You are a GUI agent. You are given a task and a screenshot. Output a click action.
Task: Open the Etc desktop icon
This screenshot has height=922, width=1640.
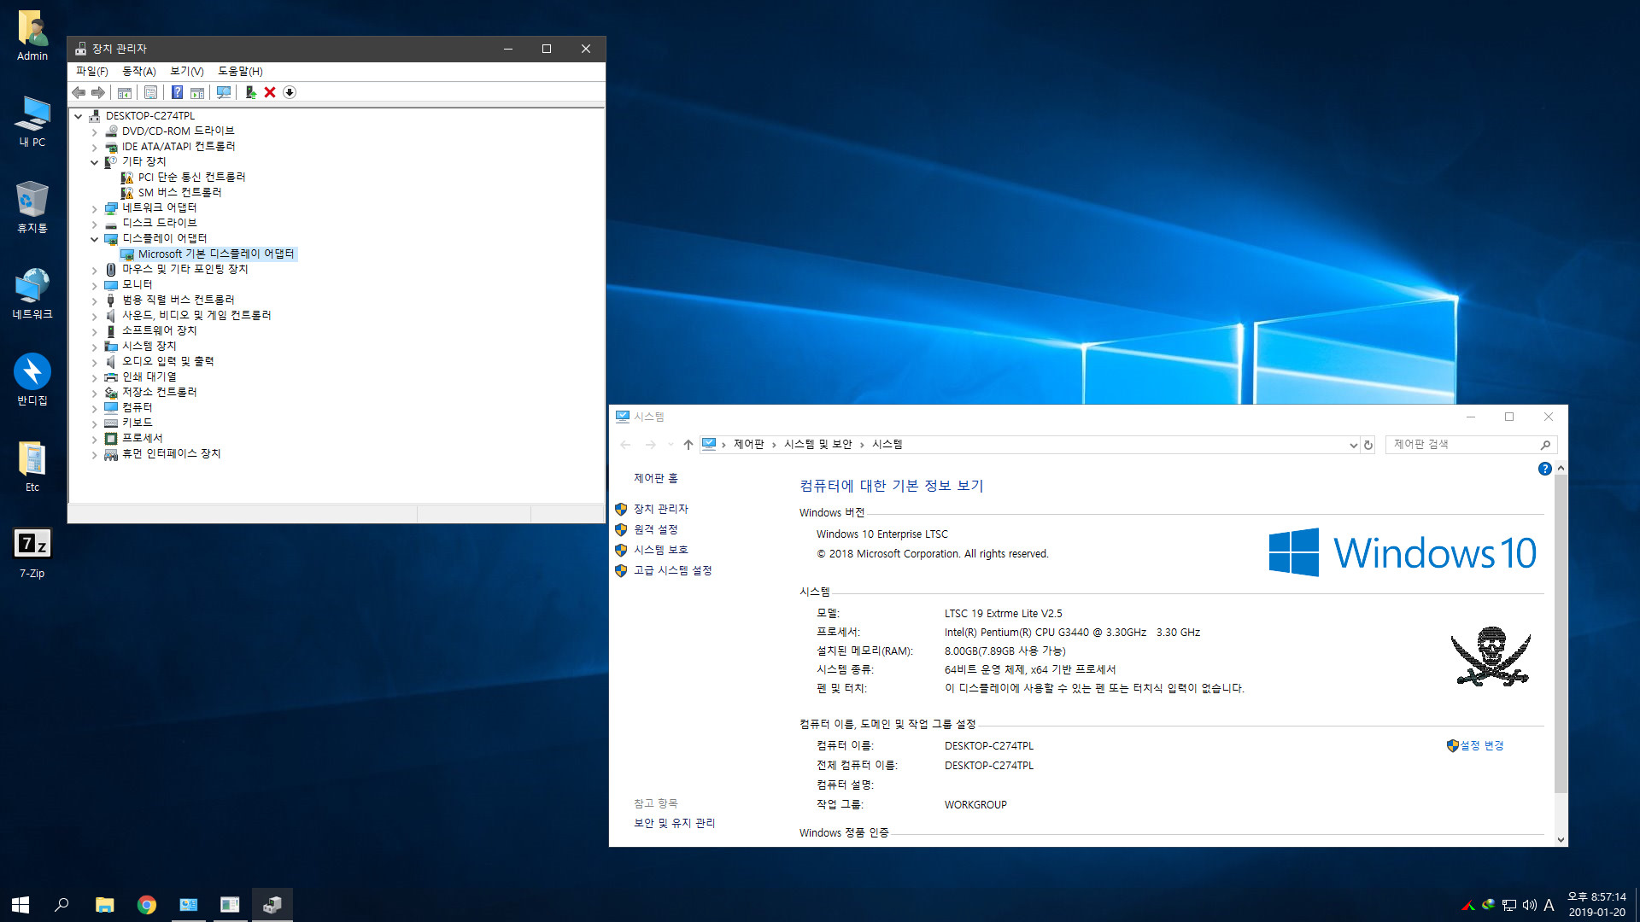[32, 466]
